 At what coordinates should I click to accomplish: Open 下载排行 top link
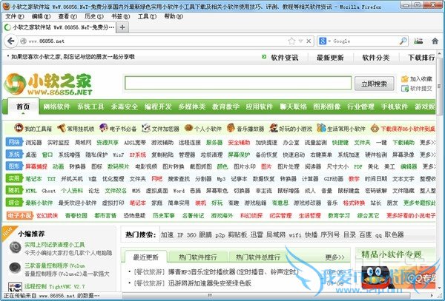[x=421, y=58]
